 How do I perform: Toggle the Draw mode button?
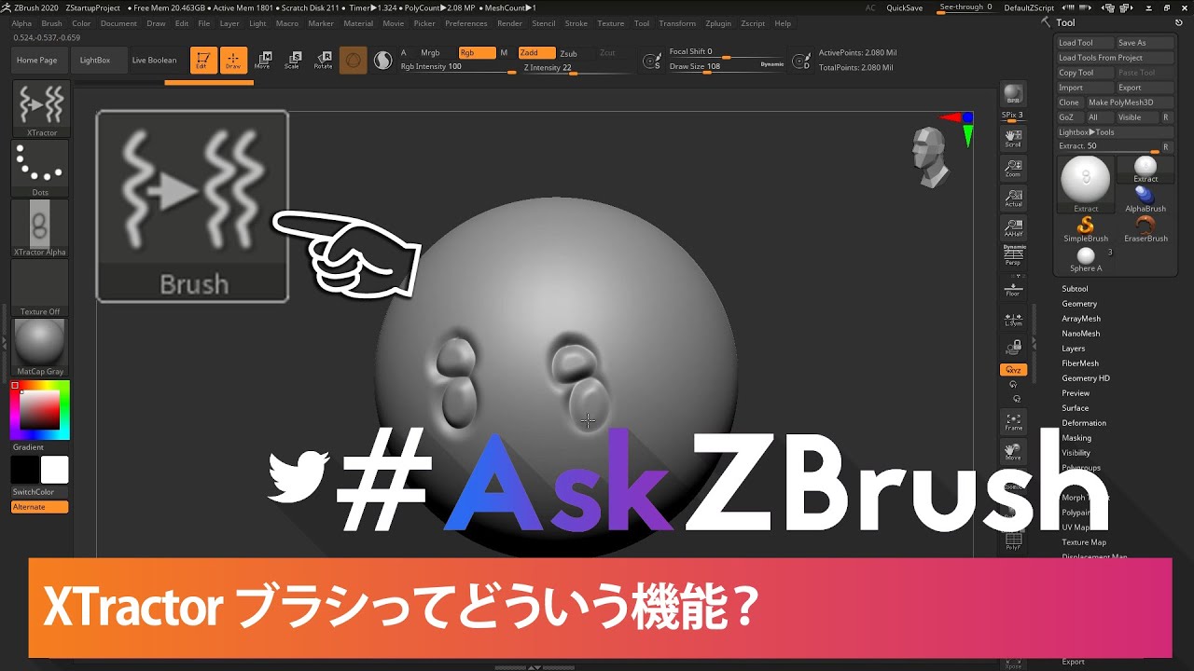233,61
